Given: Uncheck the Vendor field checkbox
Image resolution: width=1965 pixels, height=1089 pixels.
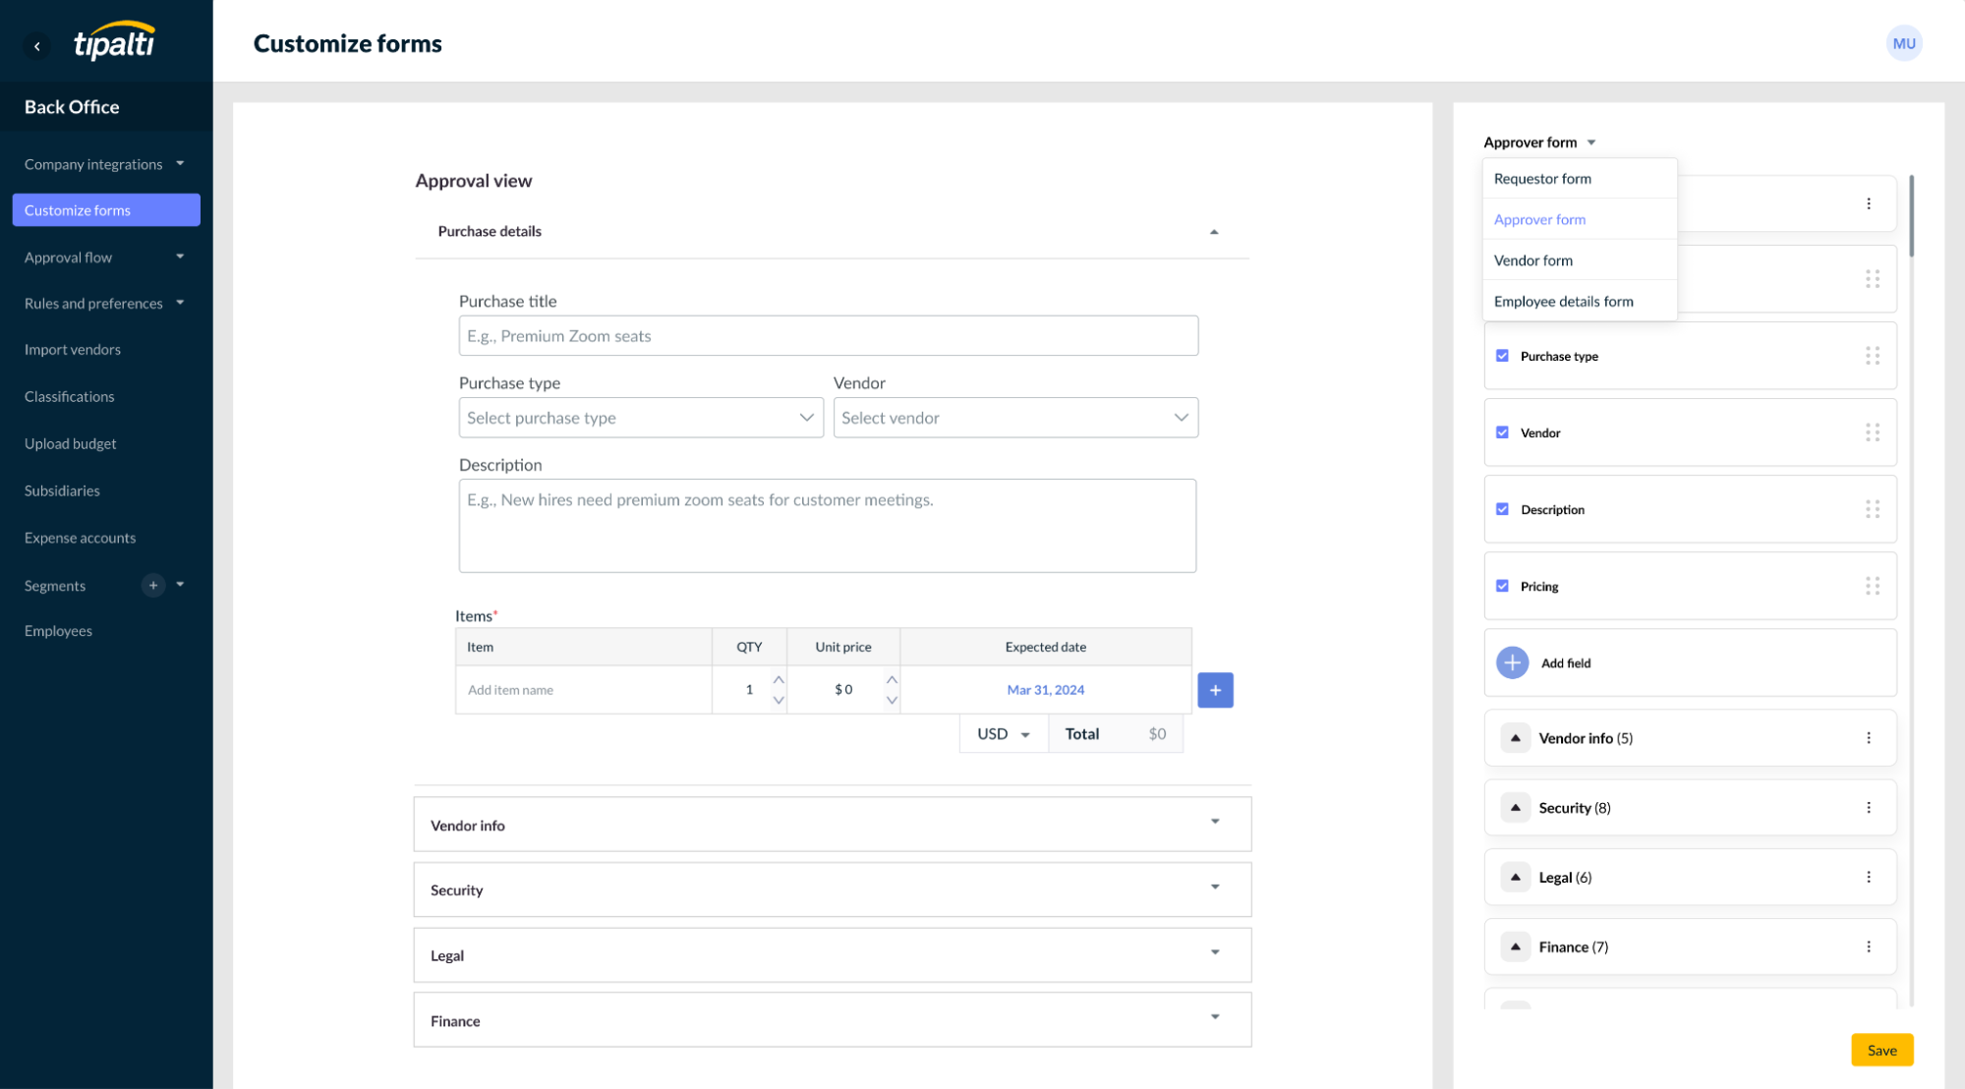Looking at the screenshot, I should [x=1502, y=432].
